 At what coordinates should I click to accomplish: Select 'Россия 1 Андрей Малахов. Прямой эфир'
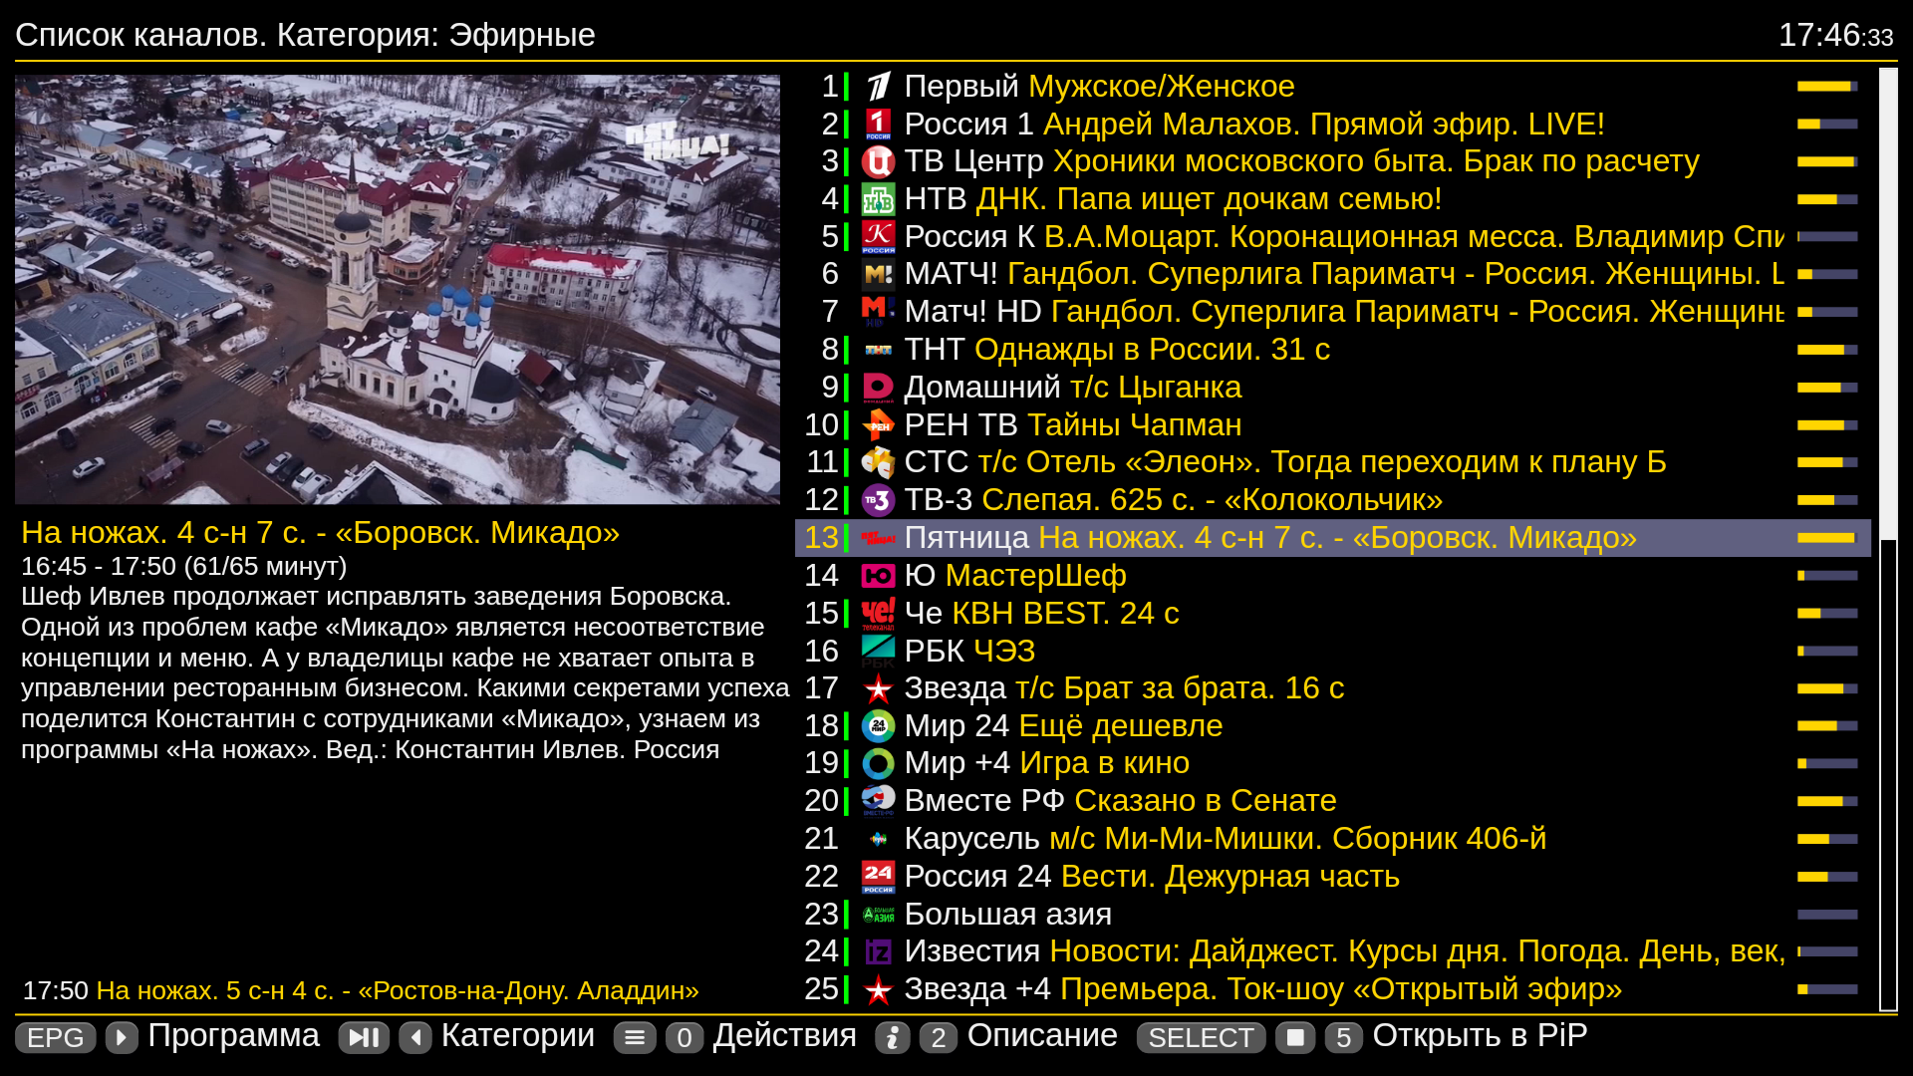(1333, 125)
